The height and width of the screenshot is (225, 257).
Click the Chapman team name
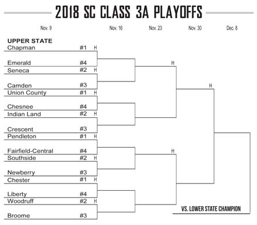click(21, 48)
